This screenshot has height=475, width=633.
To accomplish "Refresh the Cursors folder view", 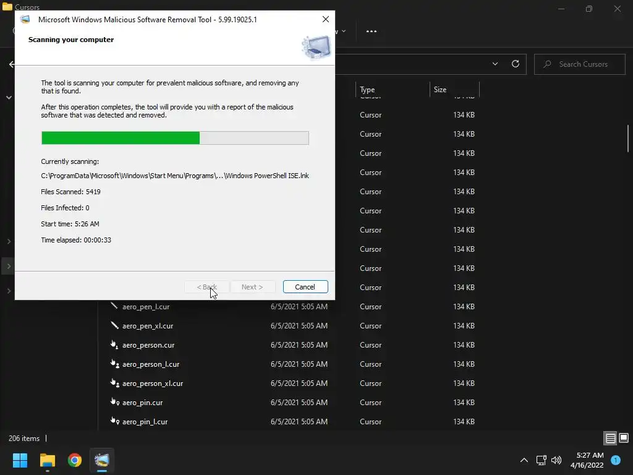I will coord(515,64).
